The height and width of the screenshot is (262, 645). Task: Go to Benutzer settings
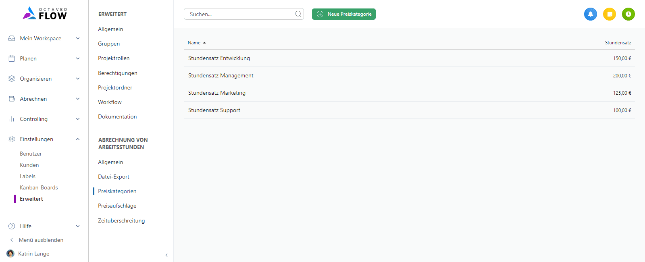(31, 154)
